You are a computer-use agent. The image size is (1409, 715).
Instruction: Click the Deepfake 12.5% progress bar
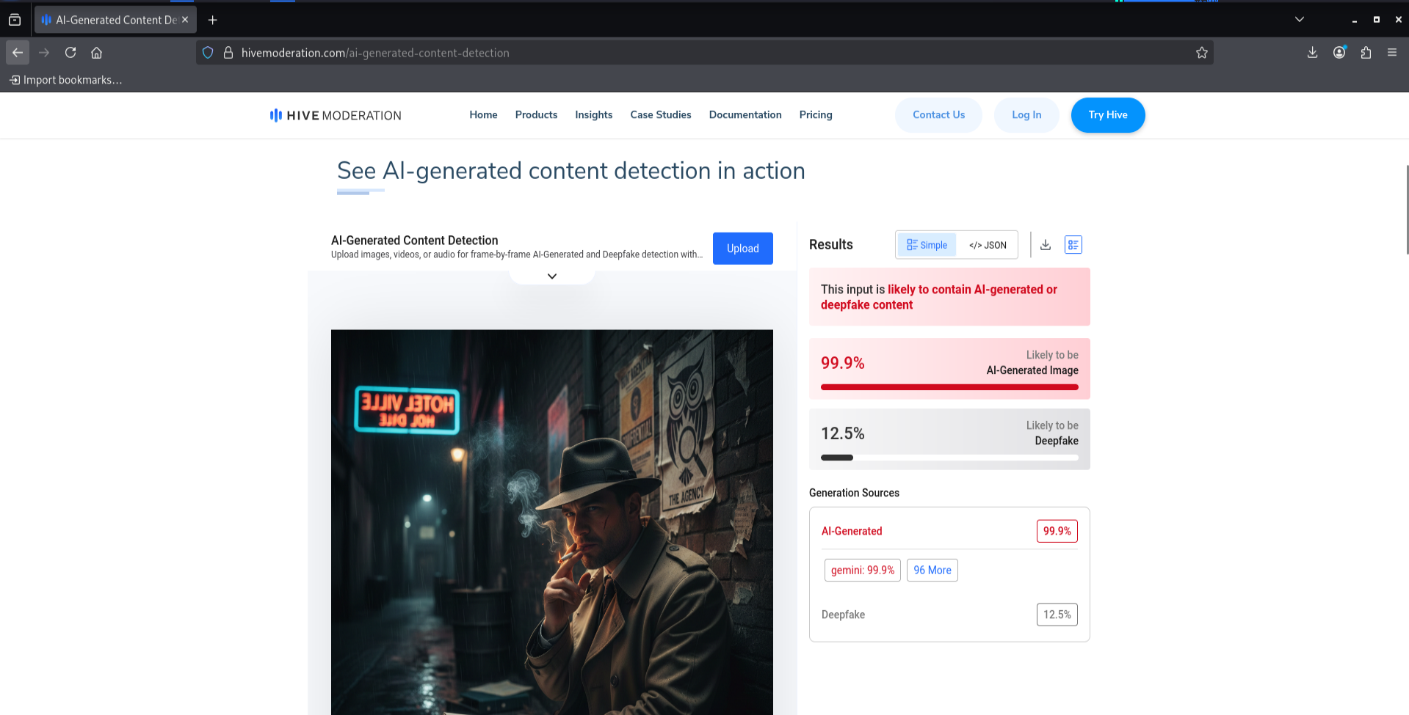coord(949,458)
